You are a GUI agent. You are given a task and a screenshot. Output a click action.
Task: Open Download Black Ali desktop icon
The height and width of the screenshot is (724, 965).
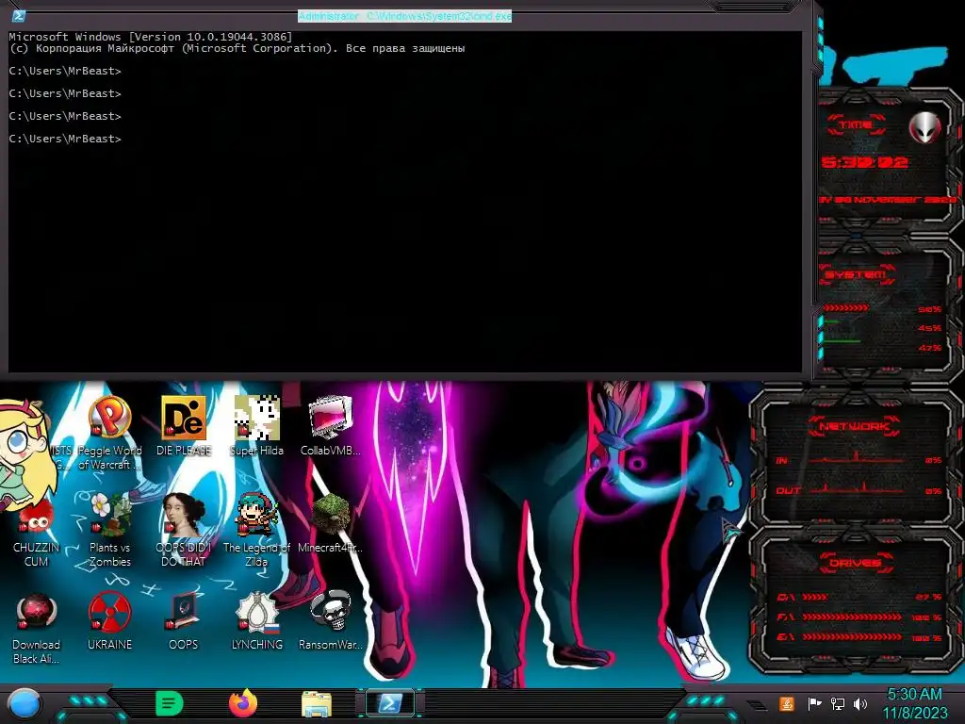37,627
